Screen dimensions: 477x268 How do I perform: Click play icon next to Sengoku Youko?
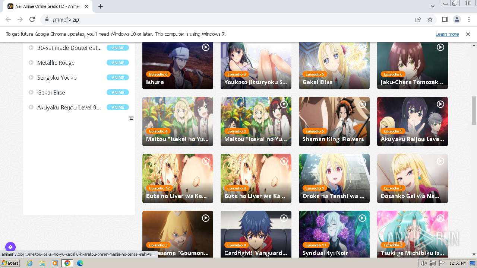(31, 77)
